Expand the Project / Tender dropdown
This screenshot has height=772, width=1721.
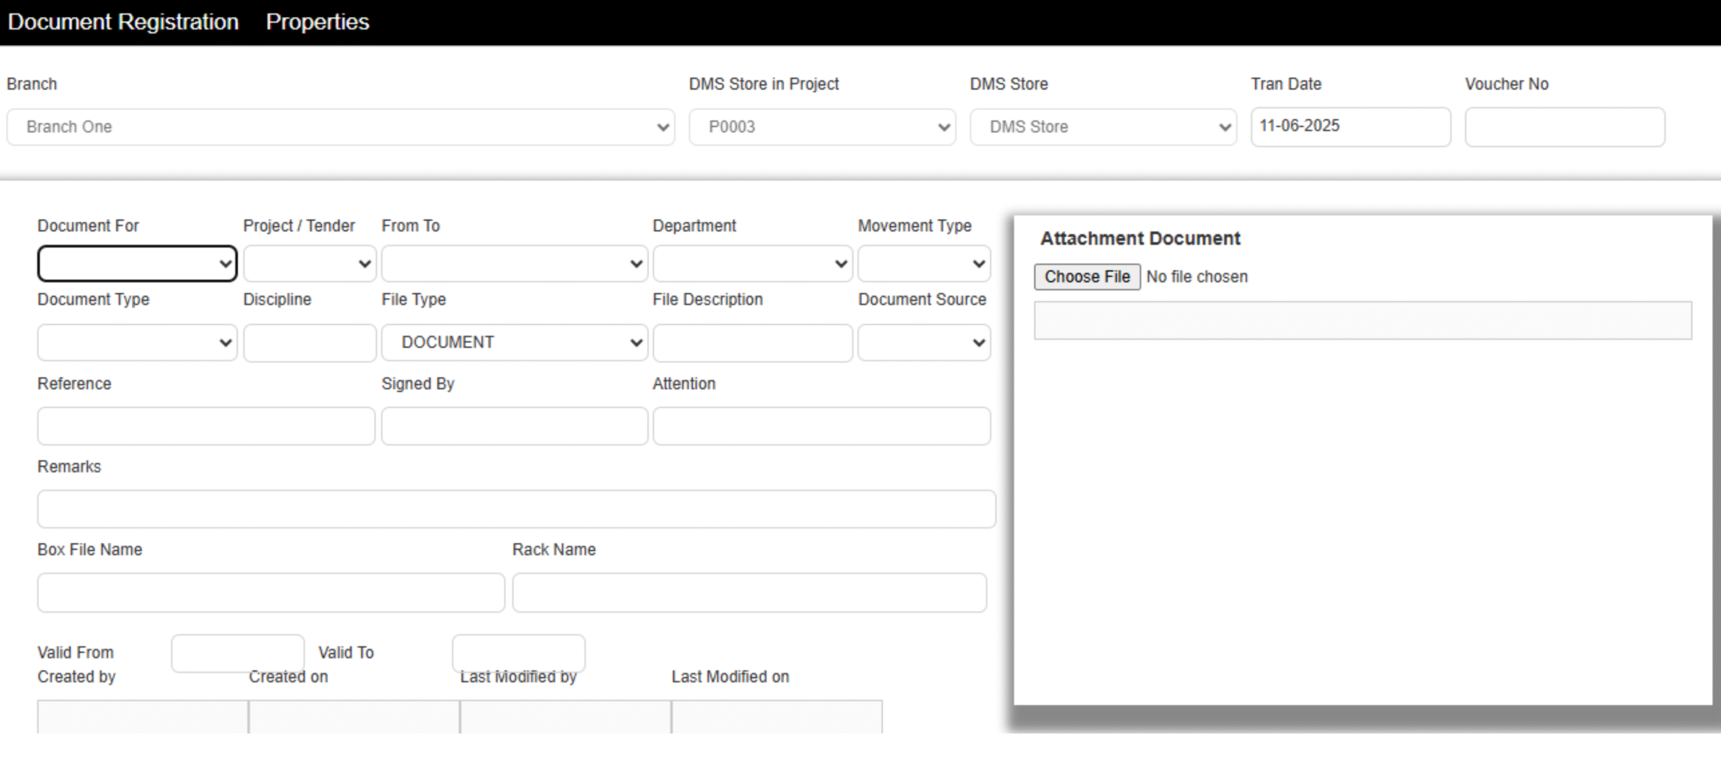click(x=309, y=263)
